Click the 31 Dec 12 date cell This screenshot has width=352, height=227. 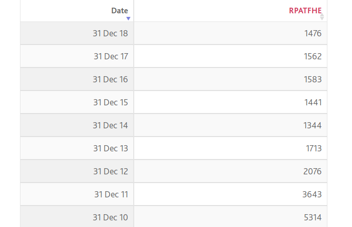coord(77,171)
